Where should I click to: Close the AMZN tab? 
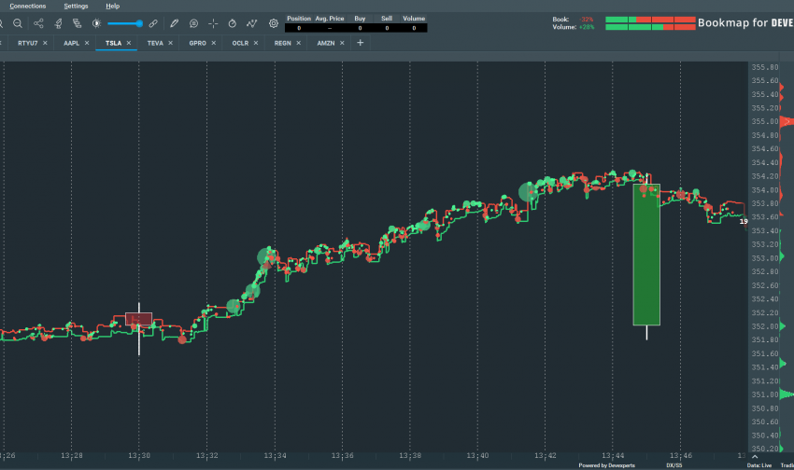(342, 43)
